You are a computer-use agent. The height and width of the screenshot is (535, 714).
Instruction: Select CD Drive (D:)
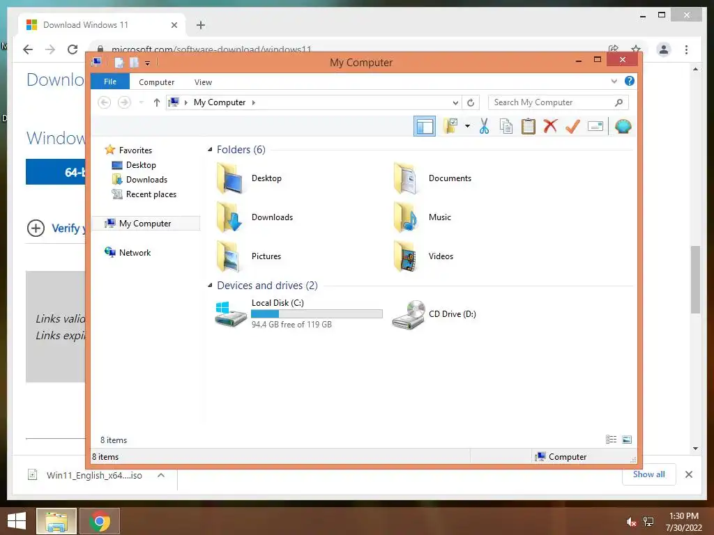(434, 314)
